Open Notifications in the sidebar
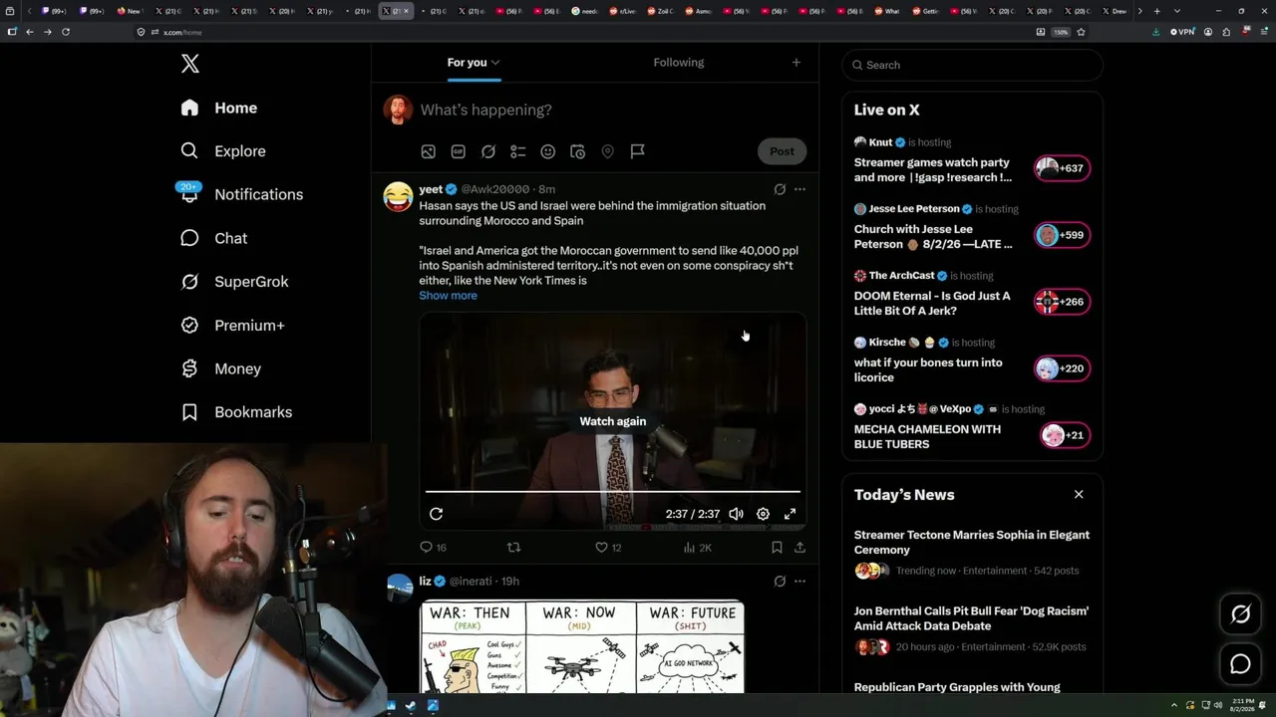 (x=241, y=194)
